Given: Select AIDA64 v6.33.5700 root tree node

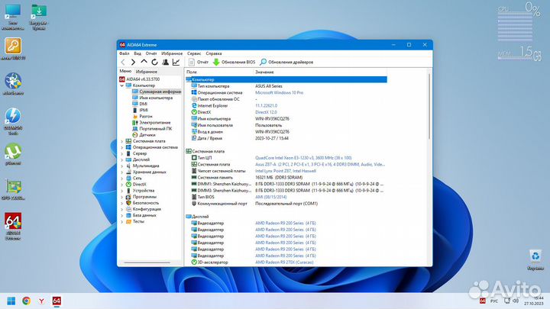Looking at the screenshot, I should tap(139, 79).
